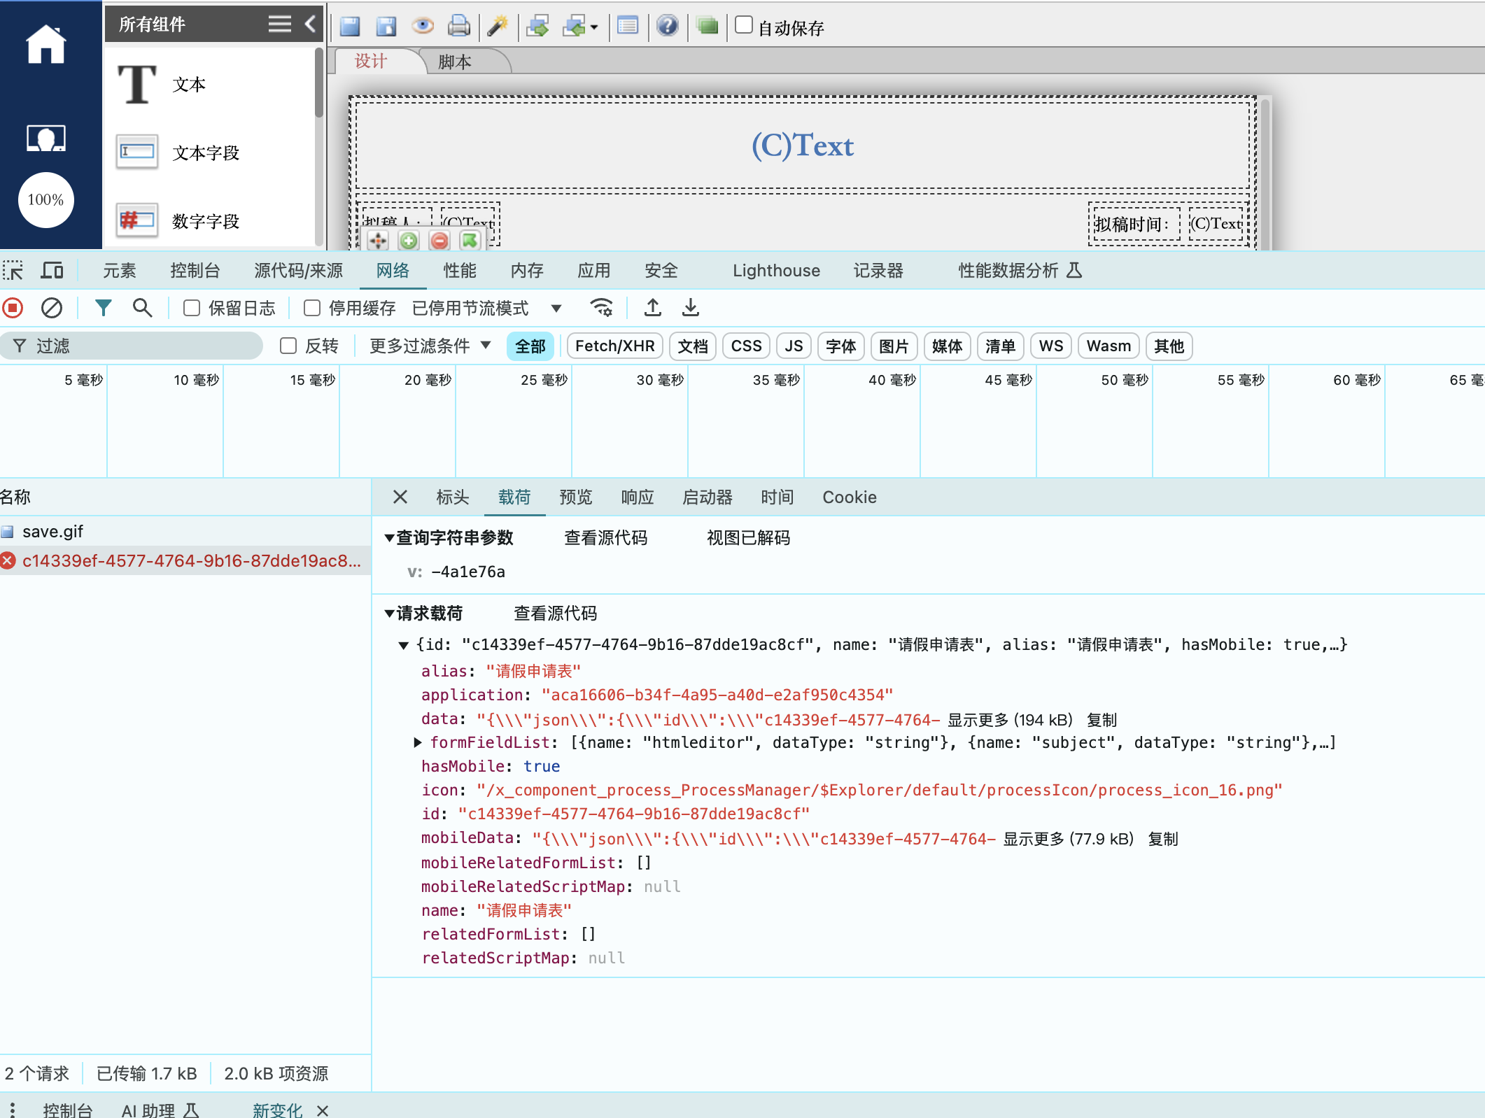This screenshot has height=1118, width=1485.
Task: Filter requests by Fetch/XHR
Action: (614, 346)
